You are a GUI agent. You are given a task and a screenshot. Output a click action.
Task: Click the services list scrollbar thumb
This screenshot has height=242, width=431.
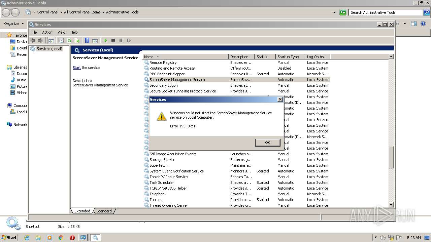(391, 157)
